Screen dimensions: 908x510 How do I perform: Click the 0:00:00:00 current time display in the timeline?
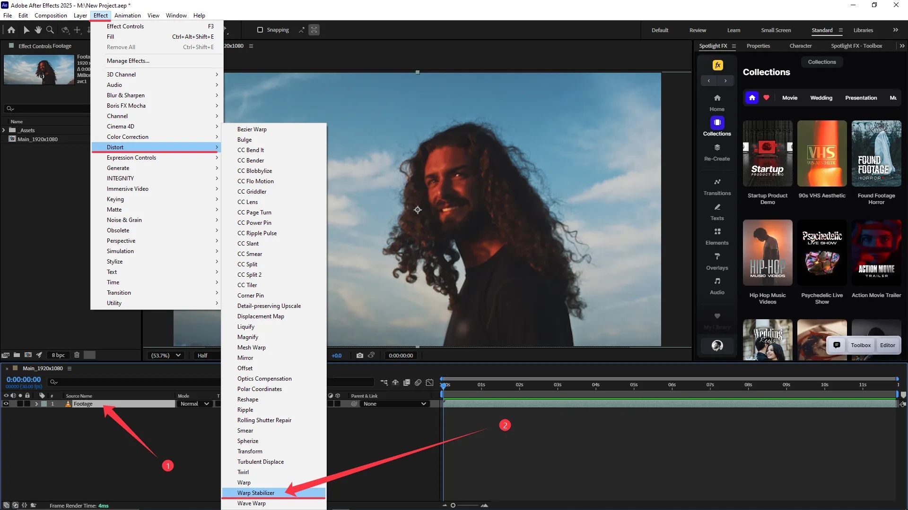pyautogui.click(x=24, y=379)
